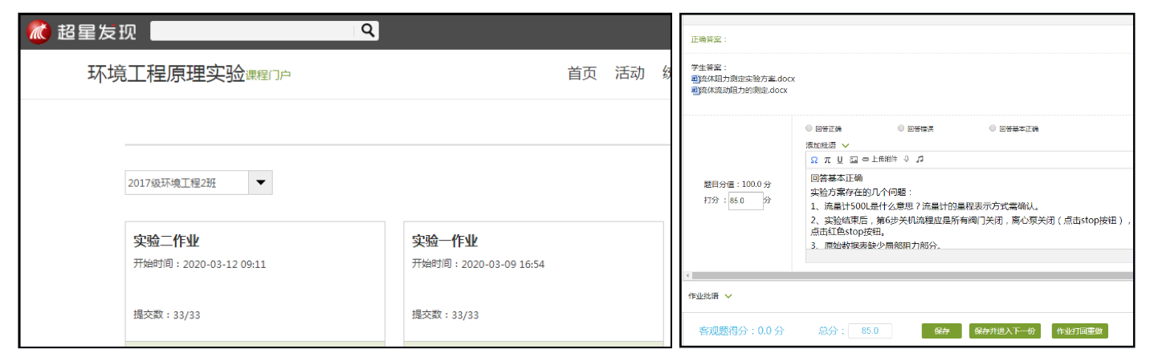The width and height of the screenshot is (1154, 361).
Task: Go to the 首页 menu item
Action: click(582, 74)
